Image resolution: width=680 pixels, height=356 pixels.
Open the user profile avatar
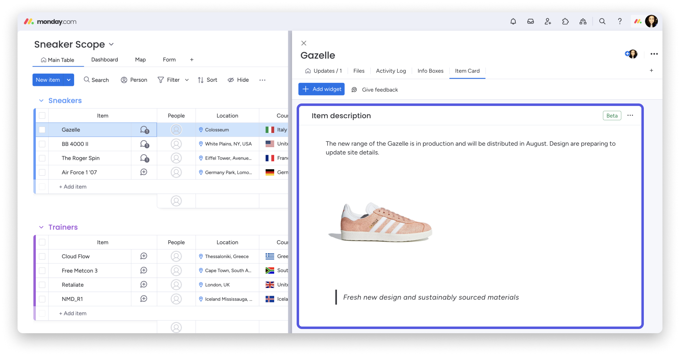click(x=651, y=21)
